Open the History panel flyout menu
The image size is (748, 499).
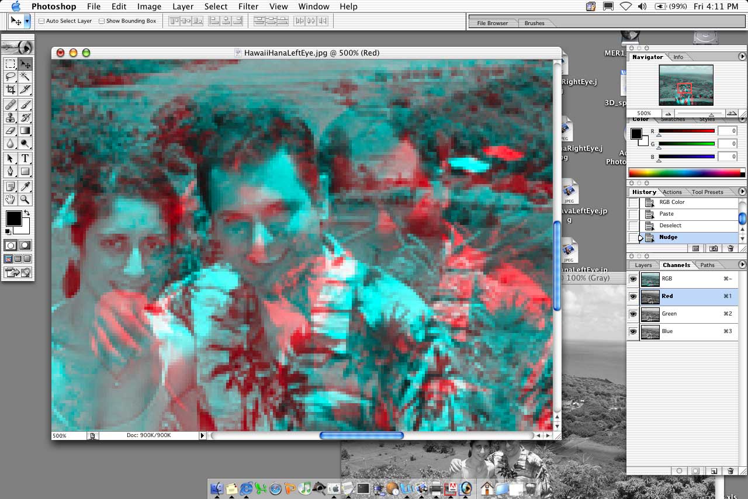[x=742, y=192]
